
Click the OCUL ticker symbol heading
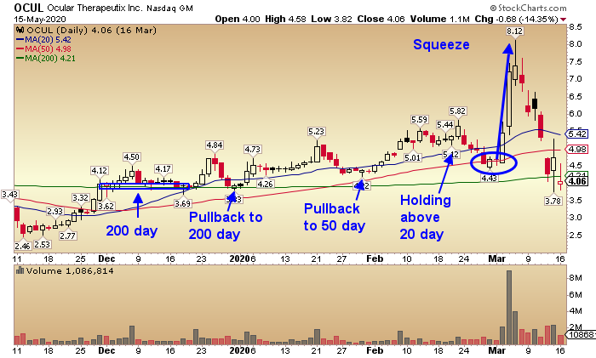[29, 8]
